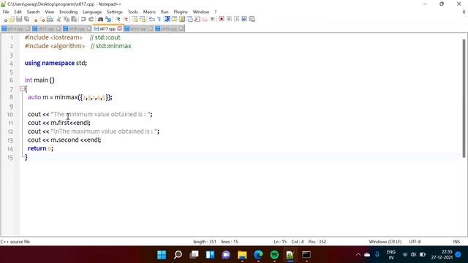Create a new file from the toolbar
This screenshot has width=468, height=263.
click(x=5, y=20)
